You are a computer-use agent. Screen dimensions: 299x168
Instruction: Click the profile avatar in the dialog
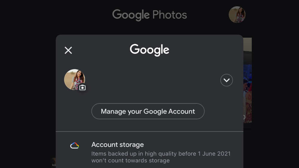74,80
